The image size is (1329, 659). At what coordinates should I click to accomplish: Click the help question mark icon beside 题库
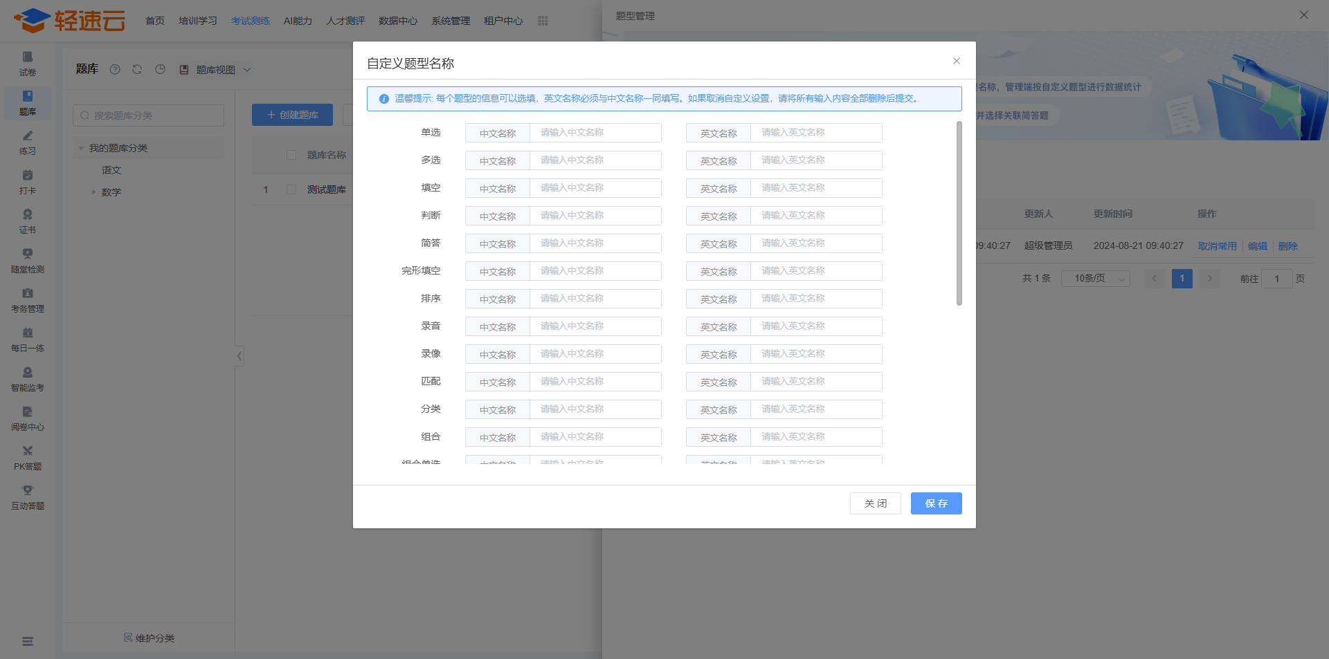pyautogui.click(x=115, y=69)
